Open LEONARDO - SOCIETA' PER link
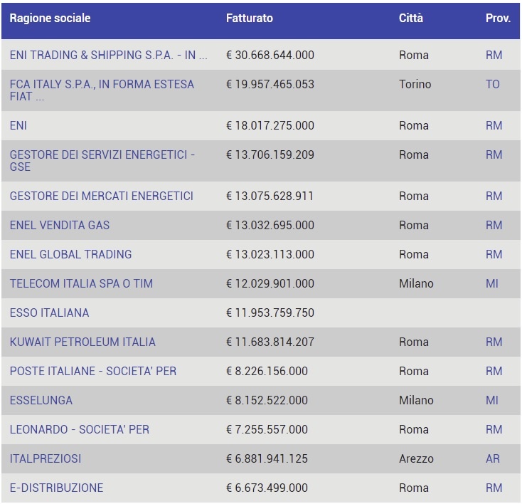522x504 pixels. pos(79,430)
